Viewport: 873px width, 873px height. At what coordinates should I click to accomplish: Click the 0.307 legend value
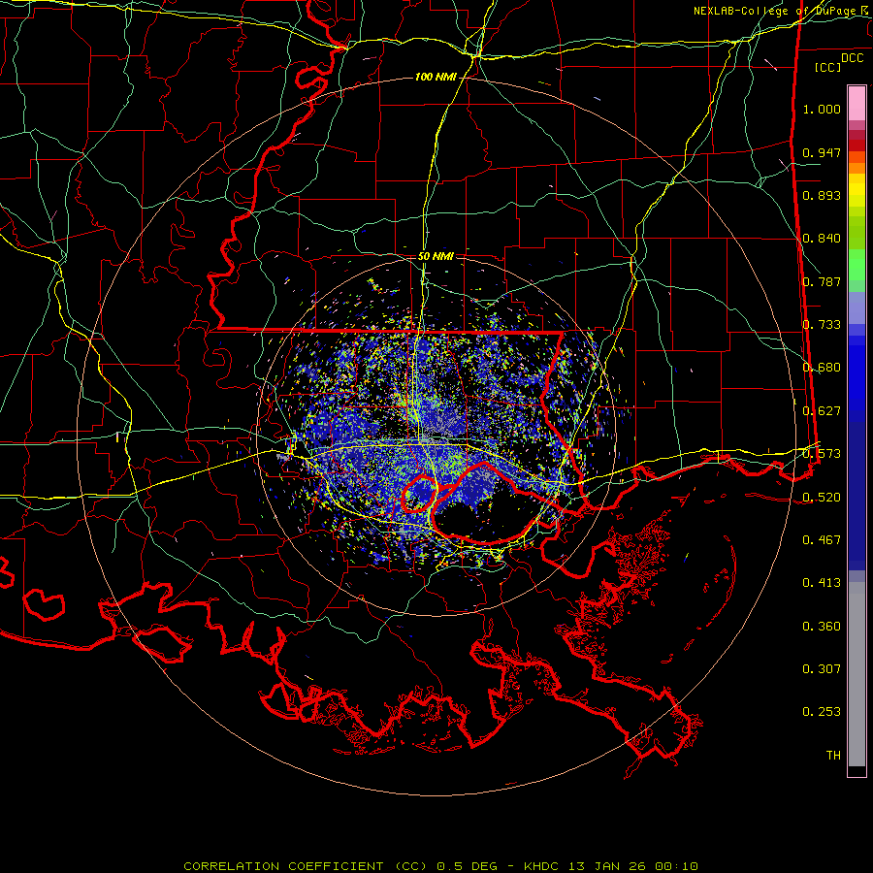point(822,669)
